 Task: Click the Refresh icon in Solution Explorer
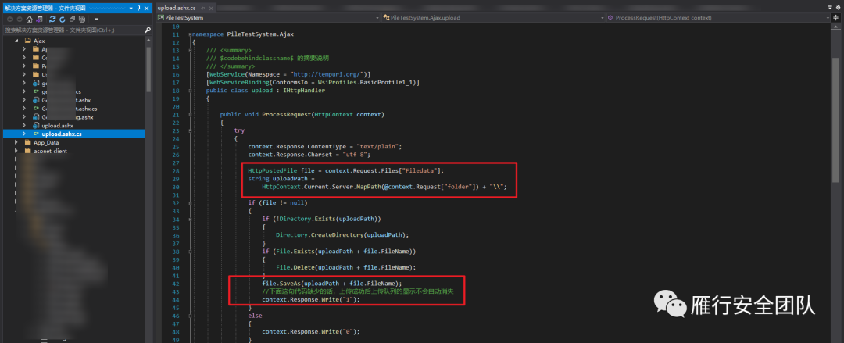tap(63, 19)
